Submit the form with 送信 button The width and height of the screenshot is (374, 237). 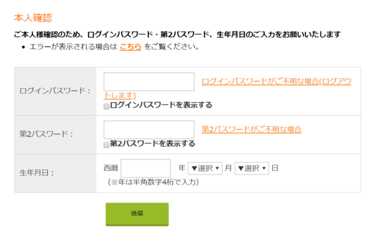tap(137, 214)
